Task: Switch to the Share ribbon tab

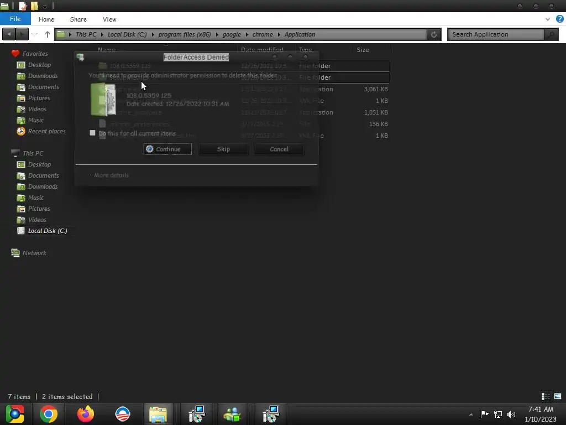Action: [78, 19]
